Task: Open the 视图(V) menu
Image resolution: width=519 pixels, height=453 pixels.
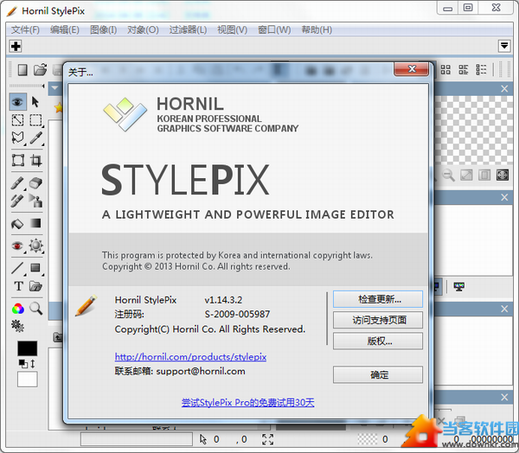Action: pos(232,29)
